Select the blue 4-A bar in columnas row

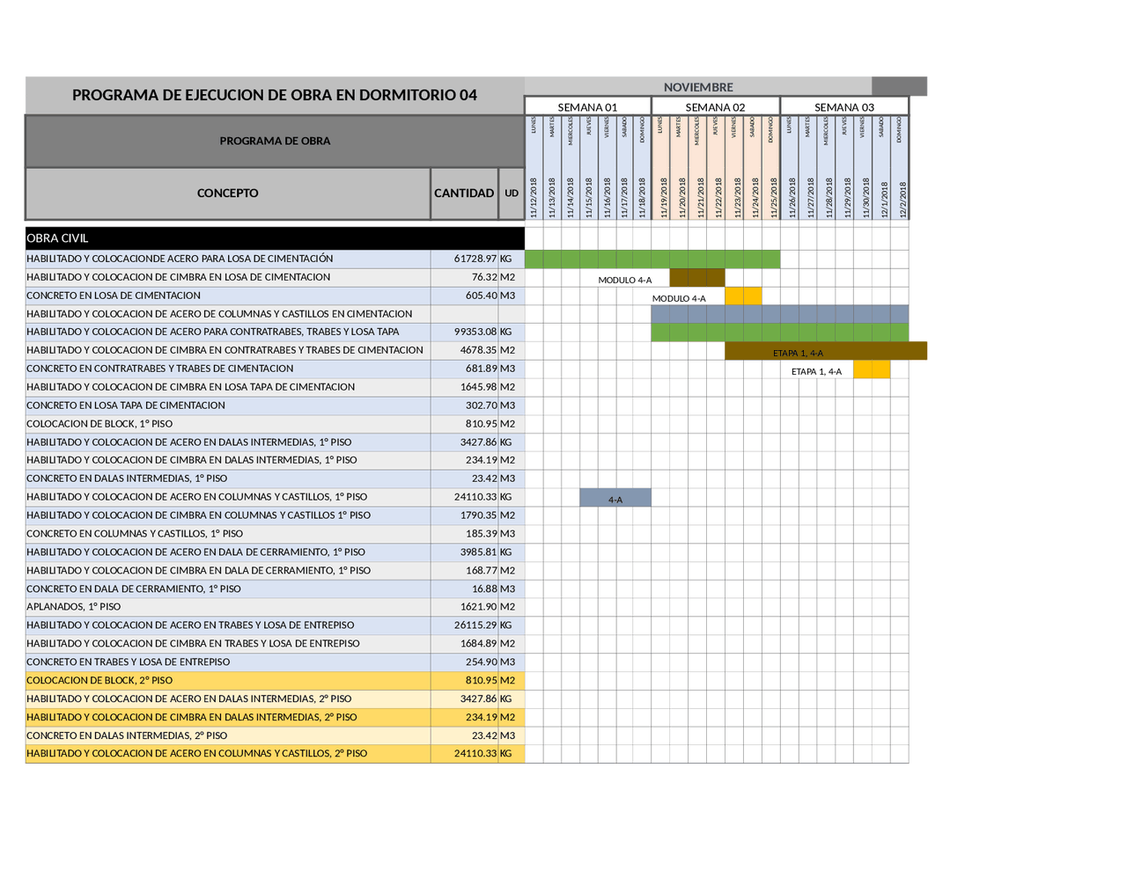point(615,497)
